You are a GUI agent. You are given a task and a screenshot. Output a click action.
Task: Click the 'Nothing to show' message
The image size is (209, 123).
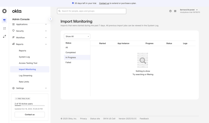click(x=143, y=71)
